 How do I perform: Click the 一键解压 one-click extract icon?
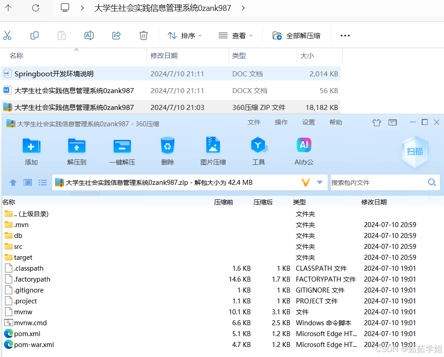[122, 151]
